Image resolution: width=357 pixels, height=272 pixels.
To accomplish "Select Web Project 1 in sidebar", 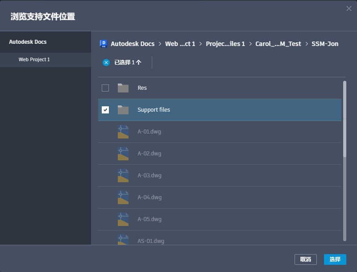I will [46, 59].
